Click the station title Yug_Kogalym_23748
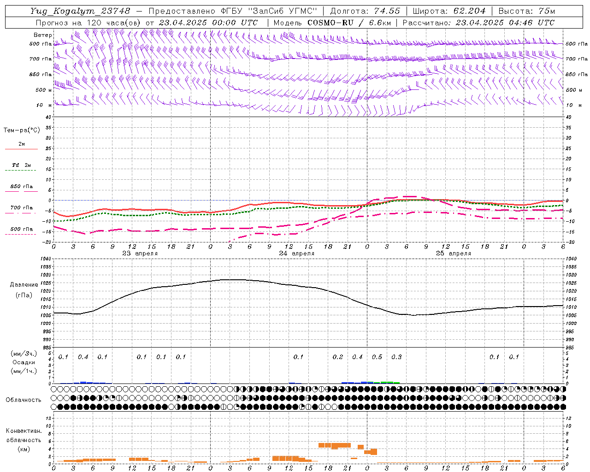 [80, 11]
